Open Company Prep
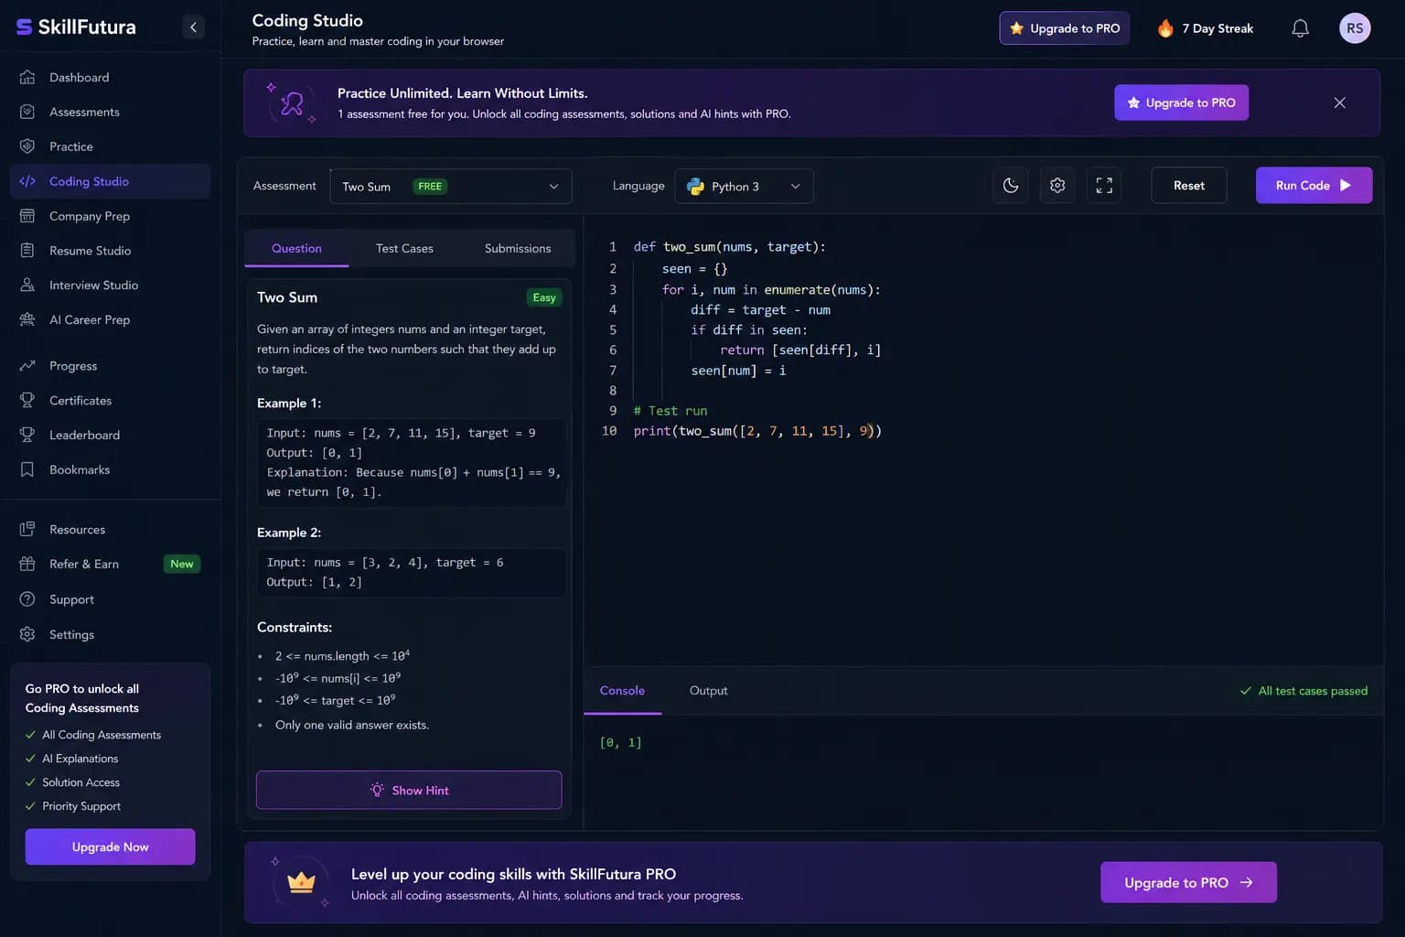 click(110, 216)
